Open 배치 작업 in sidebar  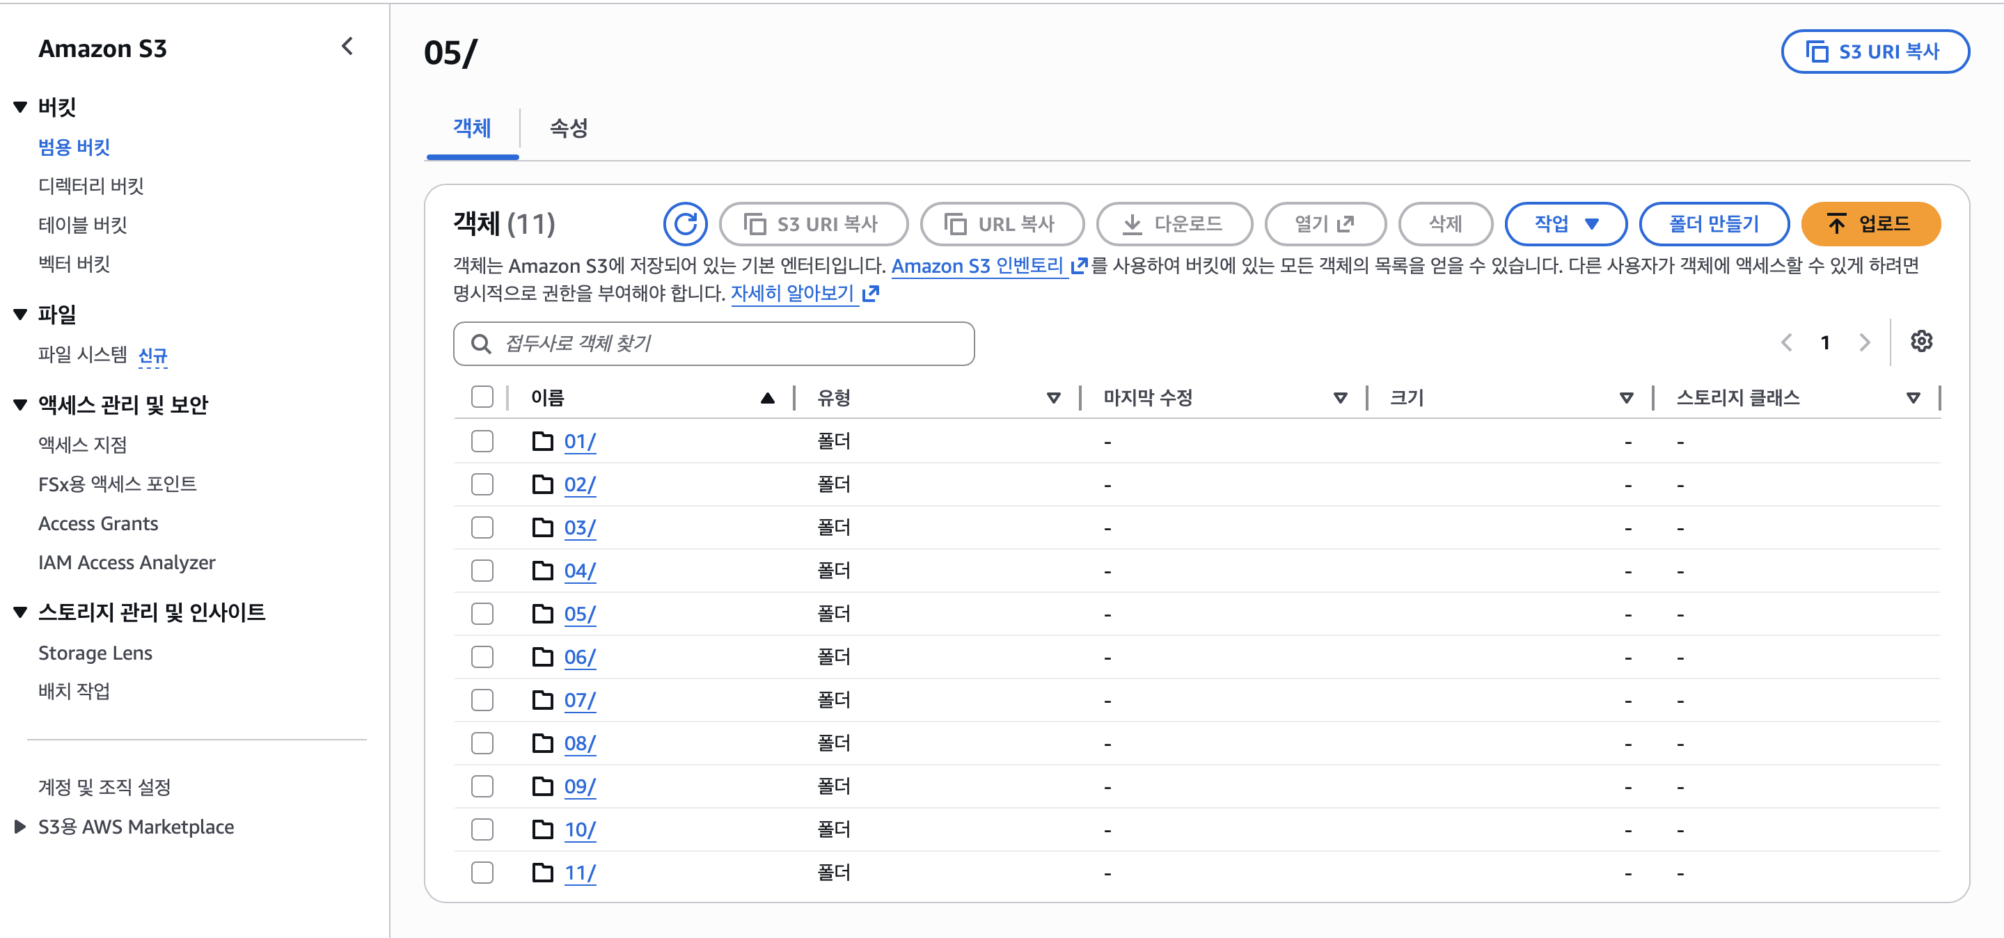74,692
